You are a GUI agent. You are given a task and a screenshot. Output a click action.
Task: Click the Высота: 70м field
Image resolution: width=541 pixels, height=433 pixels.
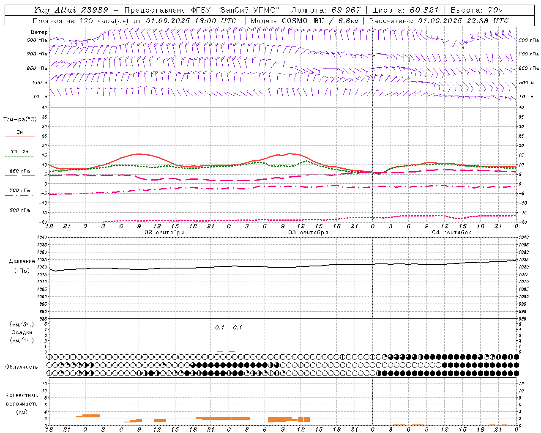click(x=476, y=10)
